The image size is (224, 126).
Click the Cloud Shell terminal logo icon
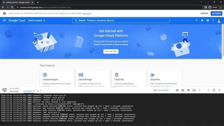[x=5, y=90]
